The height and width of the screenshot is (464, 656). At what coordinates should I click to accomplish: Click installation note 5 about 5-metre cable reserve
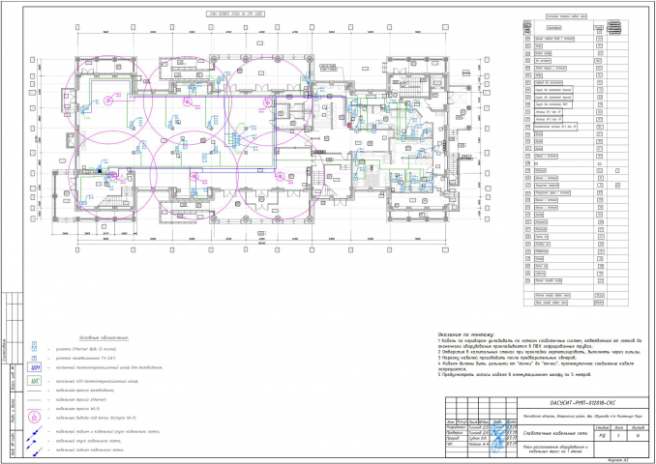(514, 375)
